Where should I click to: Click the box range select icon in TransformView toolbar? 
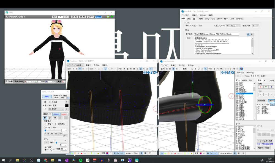[192, 69]
